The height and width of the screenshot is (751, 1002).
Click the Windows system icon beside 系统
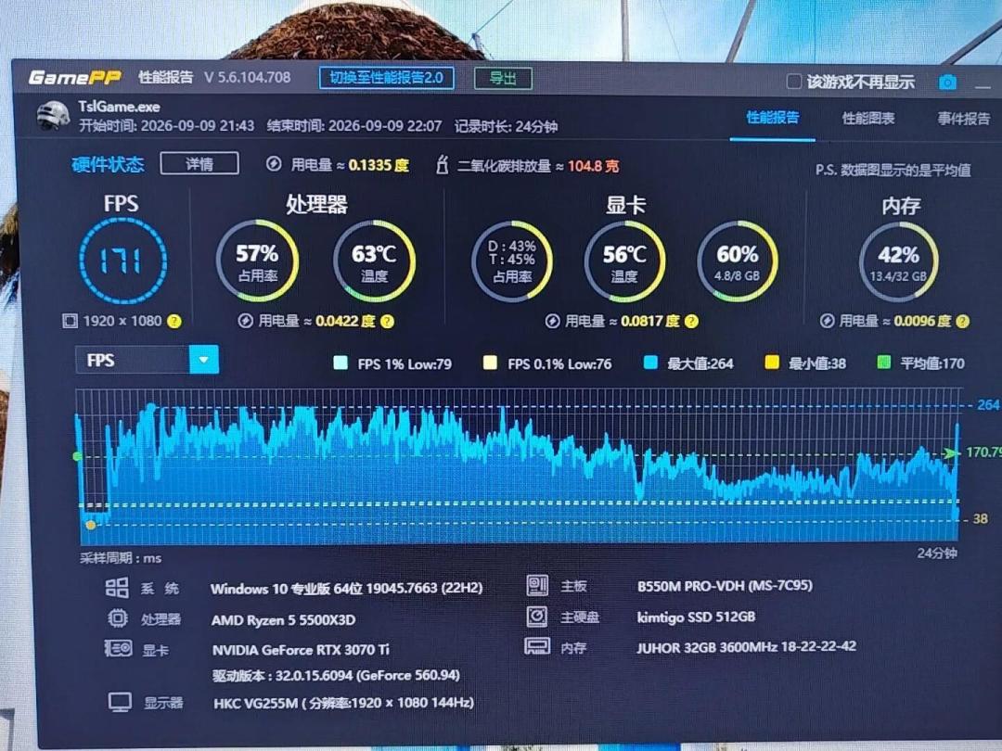pos(117,588)
